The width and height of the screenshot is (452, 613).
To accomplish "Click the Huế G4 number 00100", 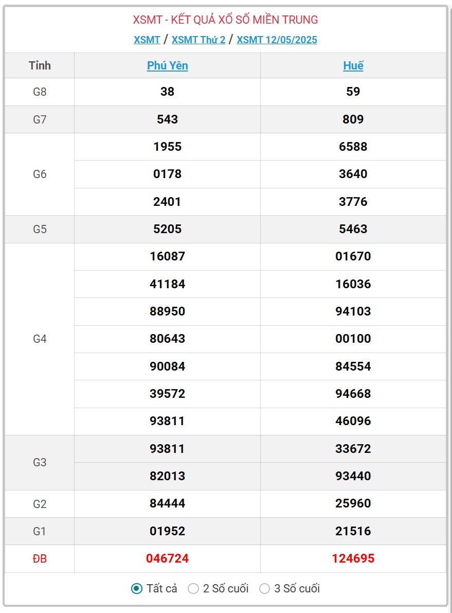I will (x=353, y=339).
